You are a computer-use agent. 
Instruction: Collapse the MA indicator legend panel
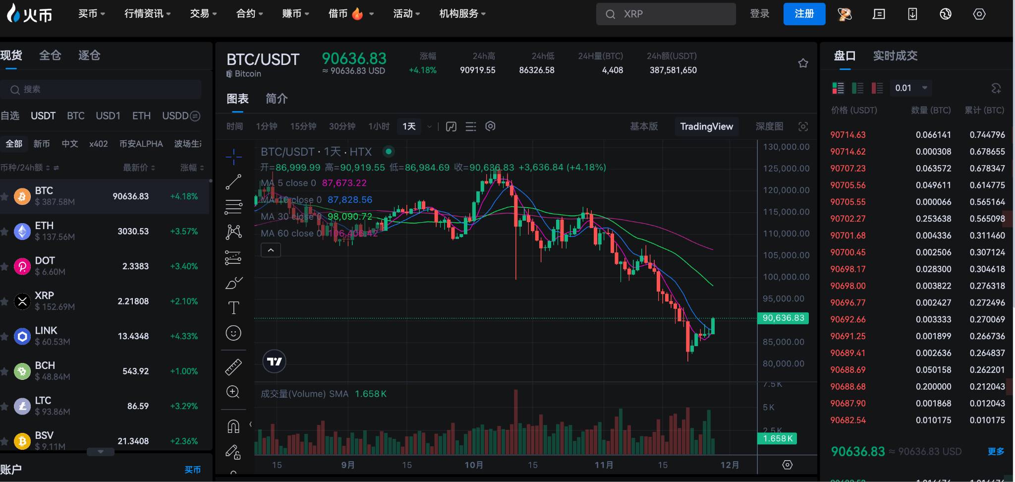[270, 250]
